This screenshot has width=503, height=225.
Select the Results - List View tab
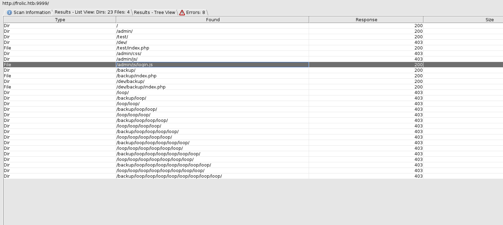pos(92,12)
